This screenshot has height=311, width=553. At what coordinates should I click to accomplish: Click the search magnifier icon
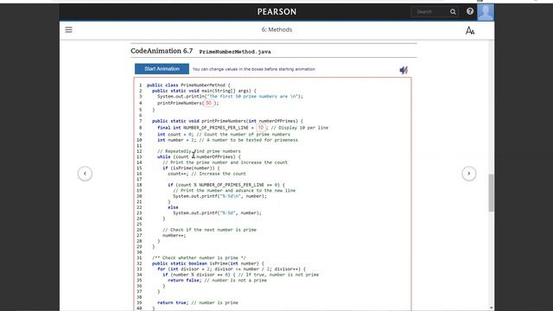click(x=453, y=12)
